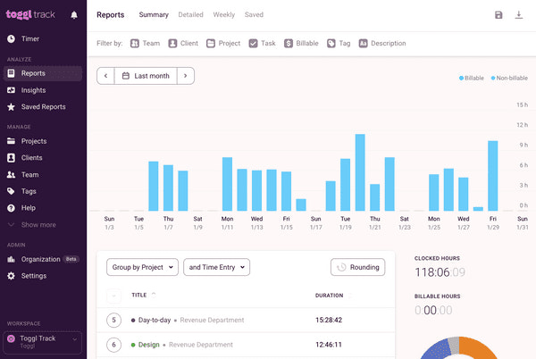Click the notification bell icon
Screen dimensions: 536x359
[73, 15]
